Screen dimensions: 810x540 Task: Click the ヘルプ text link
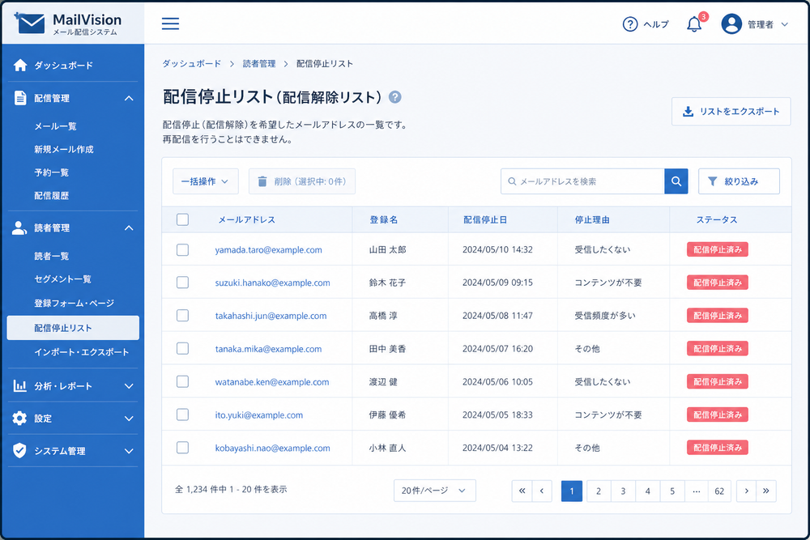[656, 24]
